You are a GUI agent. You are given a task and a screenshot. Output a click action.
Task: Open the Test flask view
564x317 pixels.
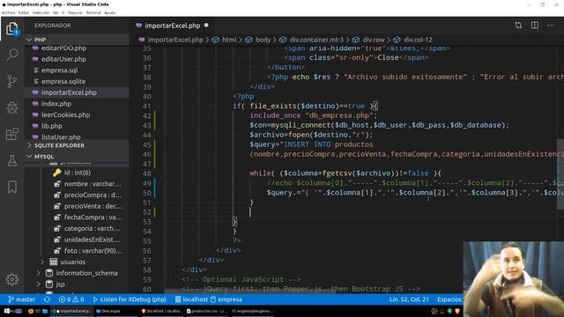[12, 160]
